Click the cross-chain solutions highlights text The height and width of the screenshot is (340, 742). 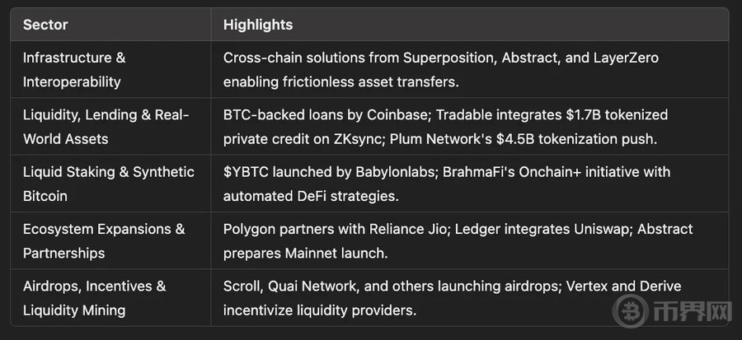pos(441,70)
